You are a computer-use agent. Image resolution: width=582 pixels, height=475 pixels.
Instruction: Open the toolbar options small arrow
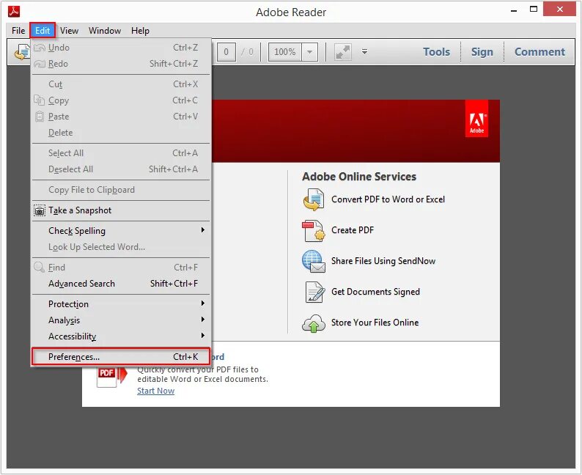click(364, 51)
